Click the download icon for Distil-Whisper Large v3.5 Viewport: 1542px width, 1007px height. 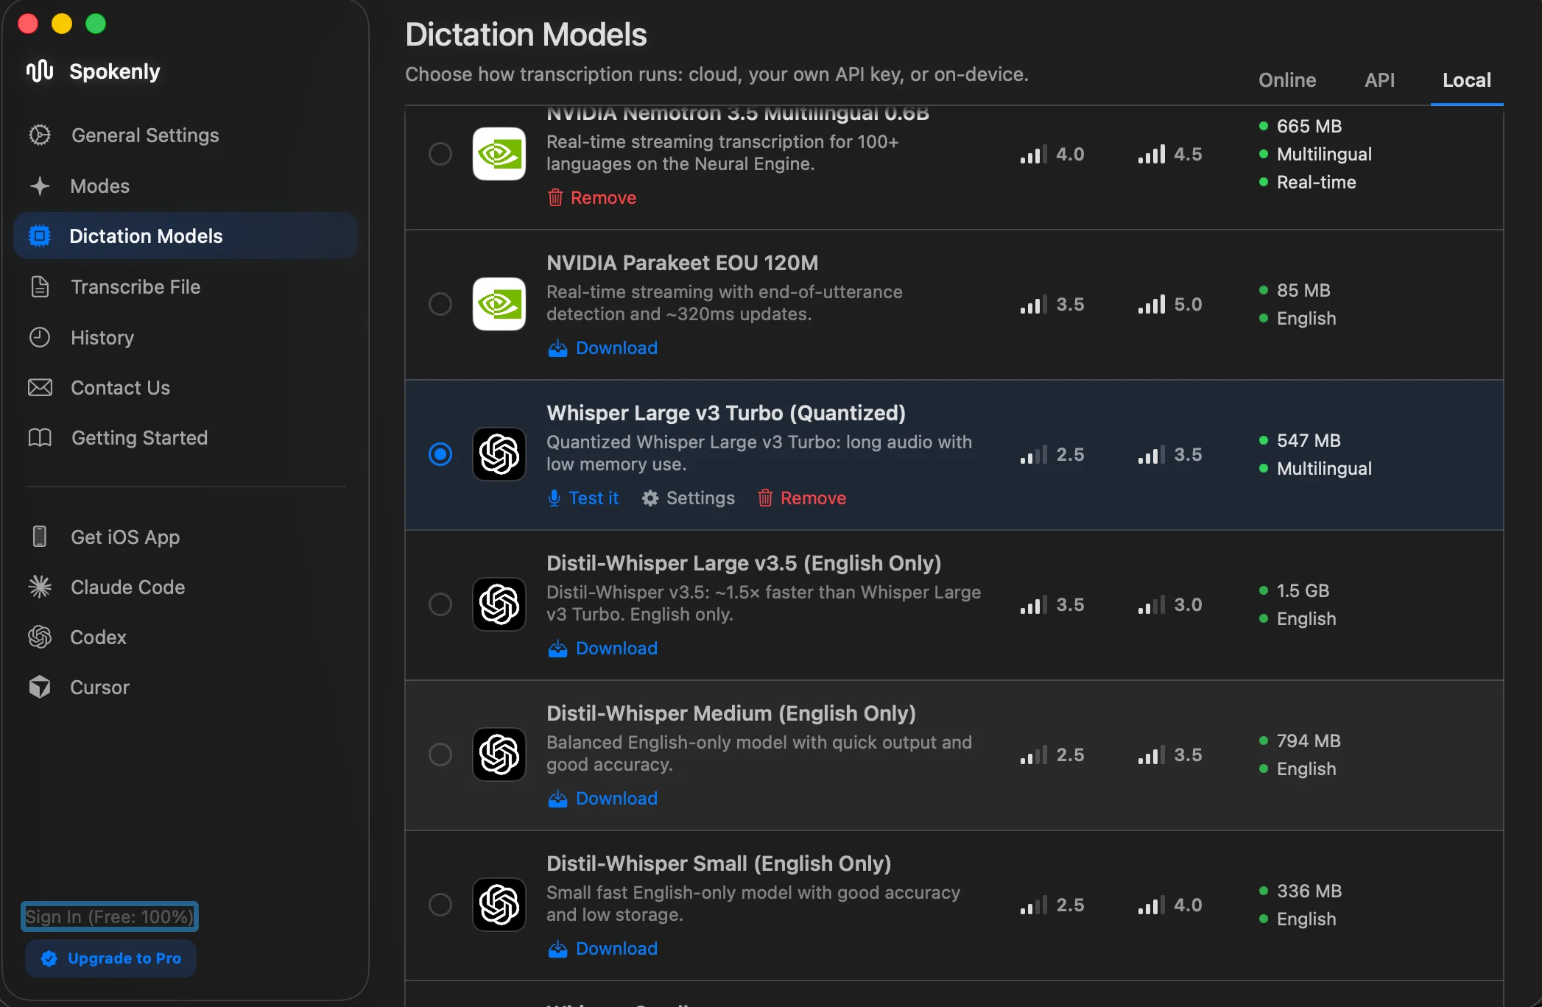(557, 649)
